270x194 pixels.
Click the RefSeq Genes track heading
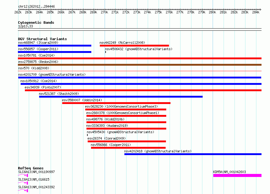coord(31,168)
